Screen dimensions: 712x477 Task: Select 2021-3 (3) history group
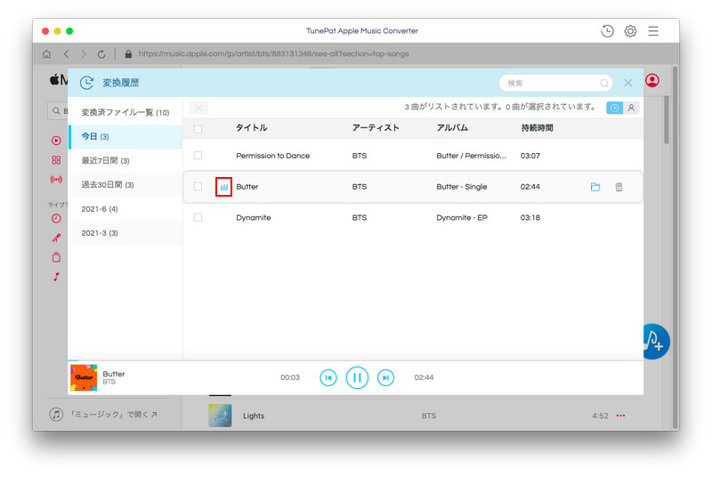(x=125, y=233)
